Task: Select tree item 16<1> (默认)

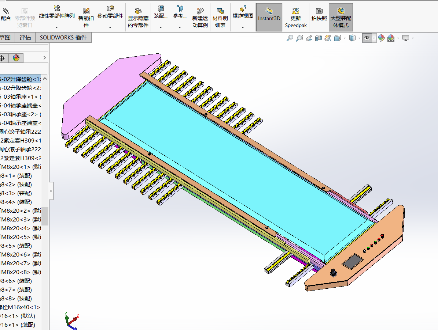Action: 18,316
